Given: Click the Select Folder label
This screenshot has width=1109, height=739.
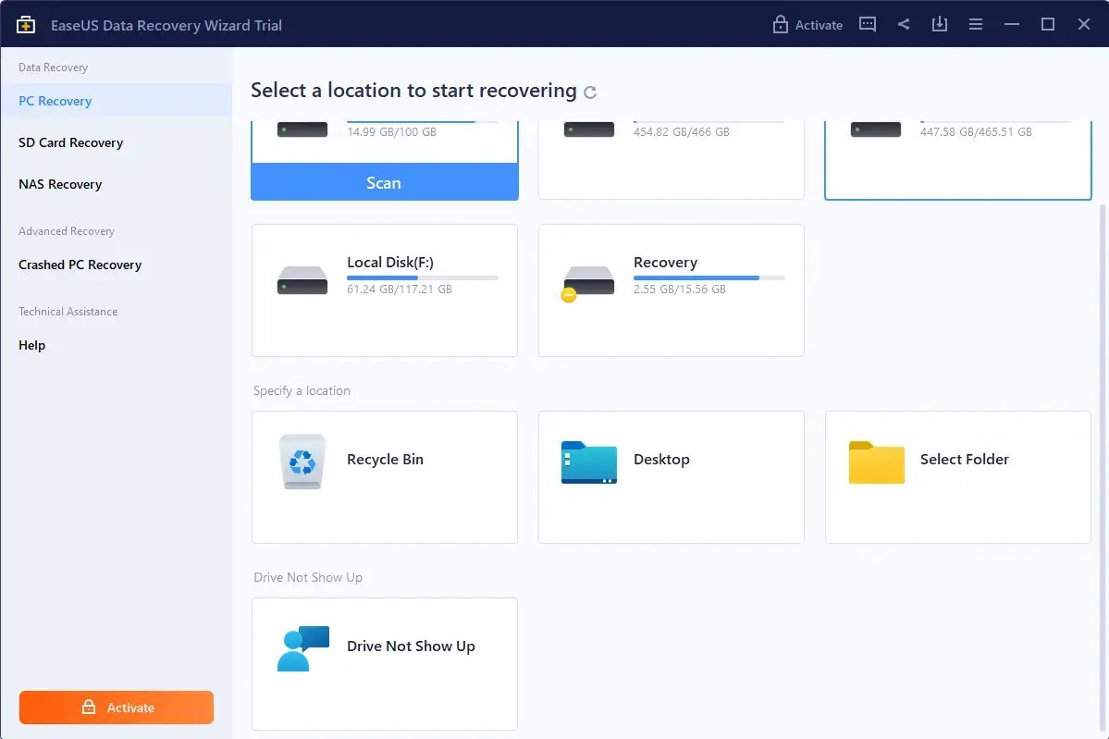Looking at the screenshot, I should point(964,459).
